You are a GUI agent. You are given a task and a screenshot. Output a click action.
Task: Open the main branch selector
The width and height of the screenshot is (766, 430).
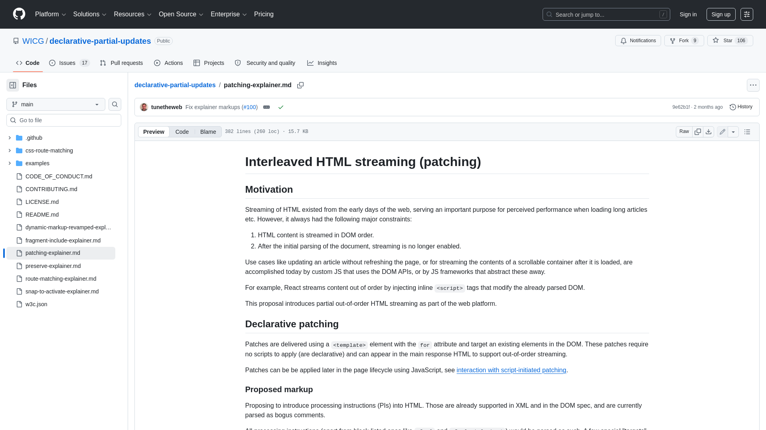pos(56,104)
